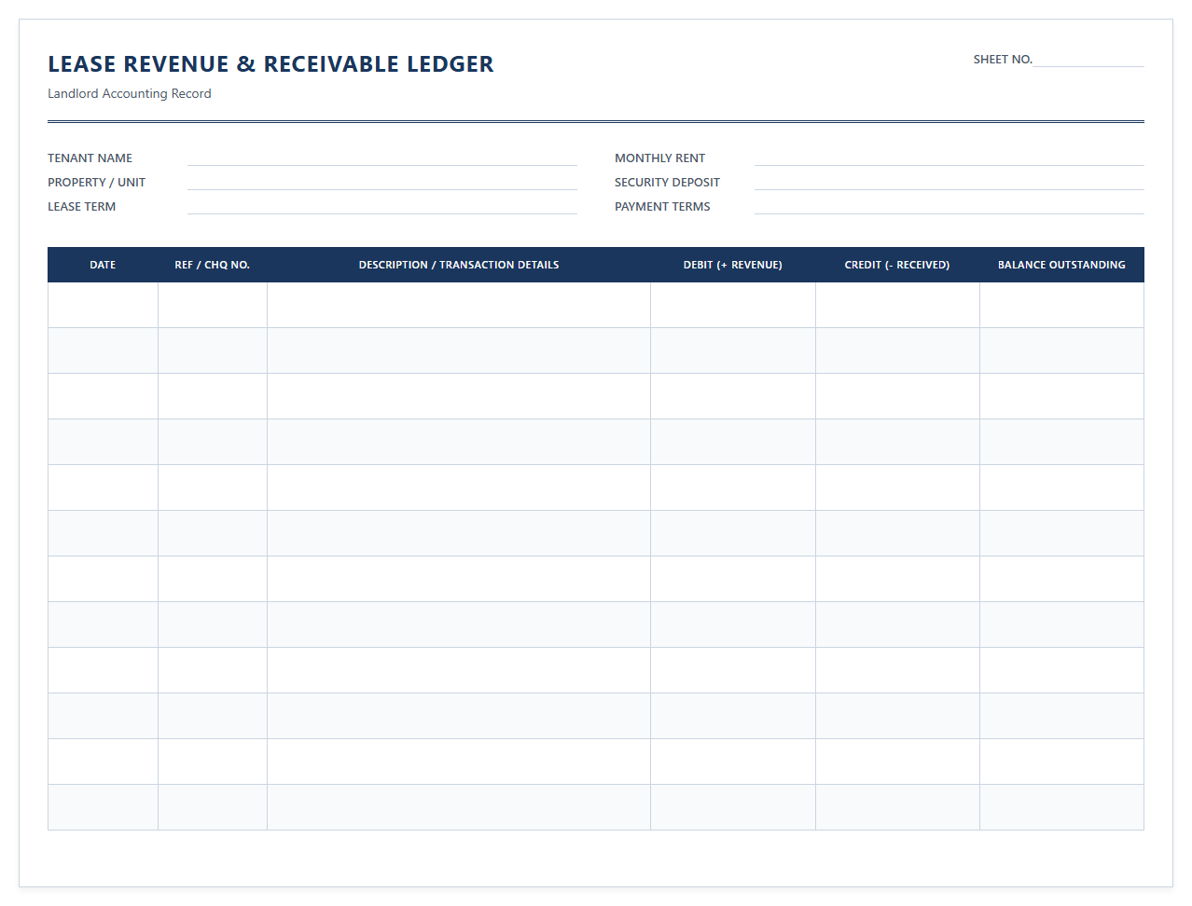Image resolution: width=1192 pixels, height=906 pixels.
Task: Click the SECURITY DEPOSIT label
Action: (667, 182)
